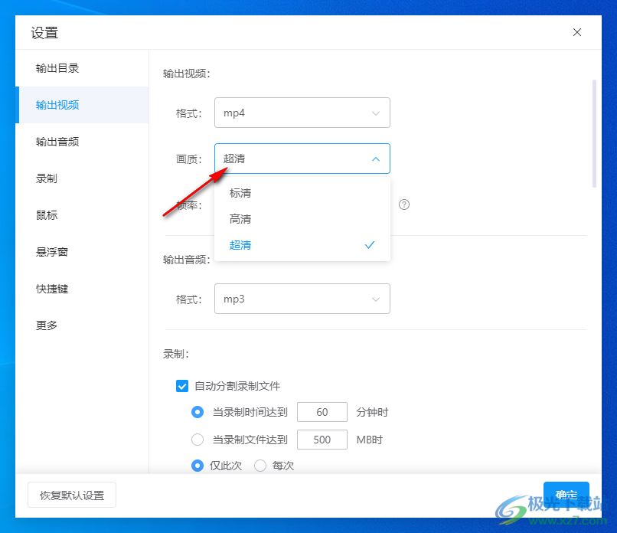Collapse the 画质 dropdown showing 超清

[x=302, y=159]
